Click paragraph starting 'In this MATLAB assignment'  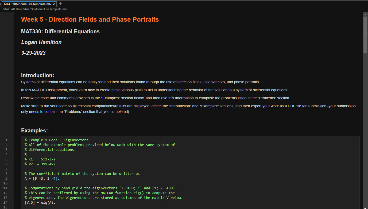154,90
